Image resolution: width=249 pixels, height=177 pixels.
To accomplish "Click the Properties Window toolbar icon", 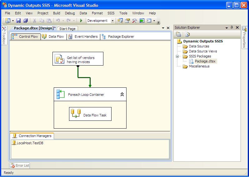I will (x=127, y=21).
